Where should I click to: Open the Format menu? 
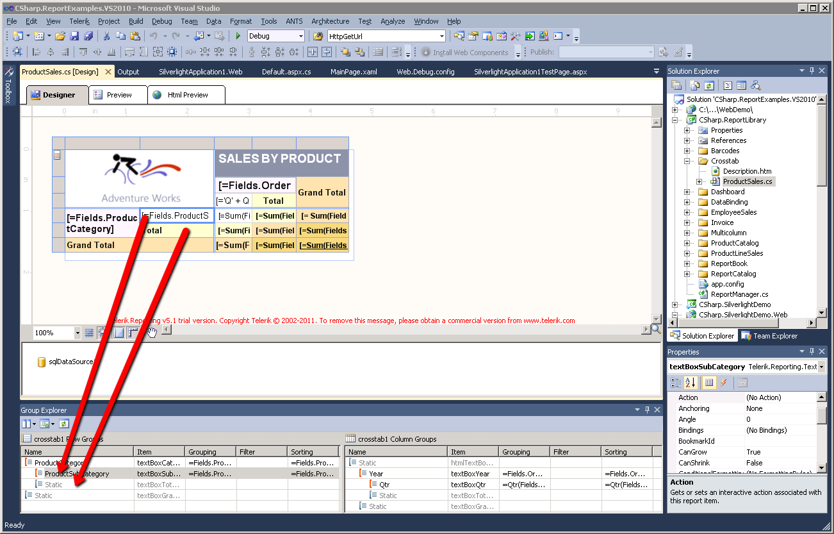241,21
